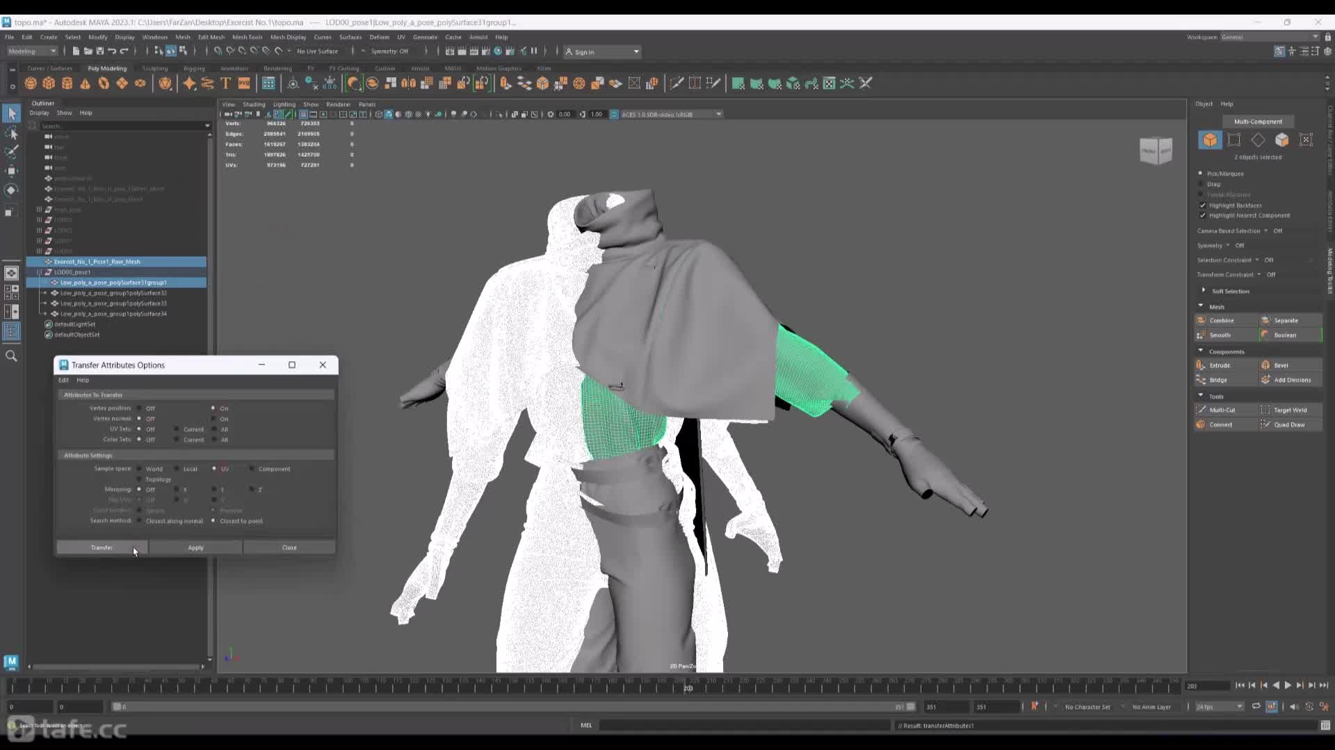Choose Edge selection diamond in Modeling Toolkit
The image size is (1335, 750).
[1258, 140]
